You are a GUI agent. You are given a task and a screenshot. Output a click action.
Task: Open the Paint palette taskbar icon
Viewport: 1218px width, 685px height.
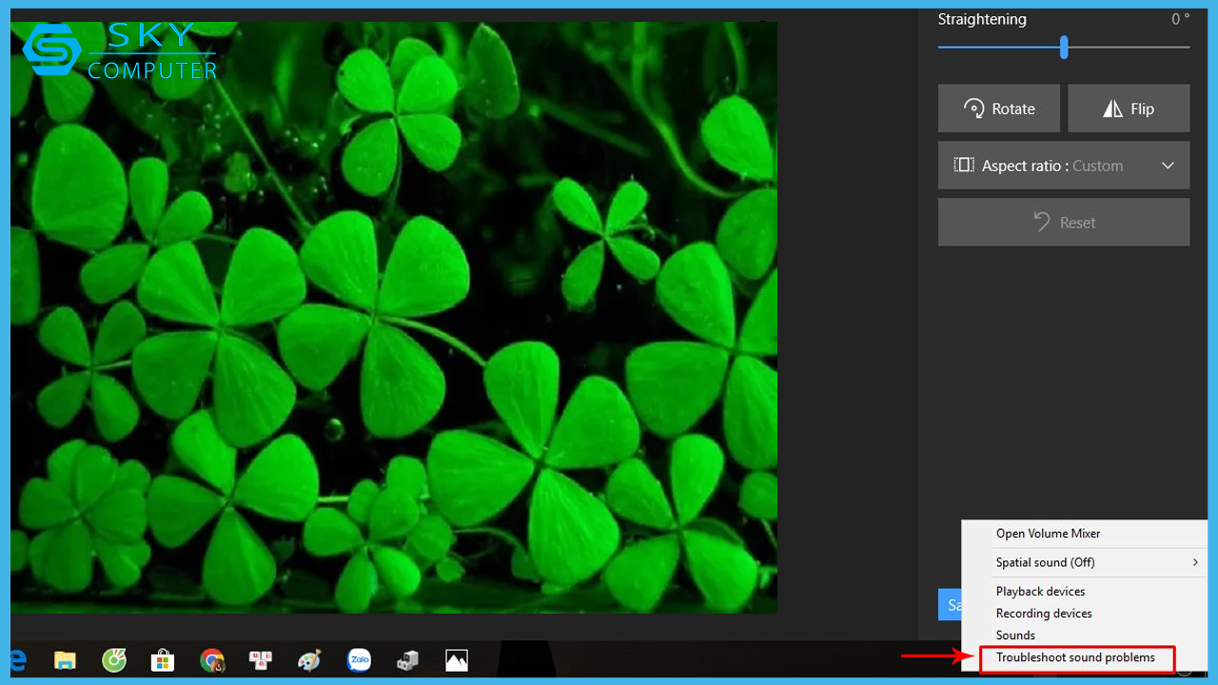pyautogui.click(x=310, y=660)
